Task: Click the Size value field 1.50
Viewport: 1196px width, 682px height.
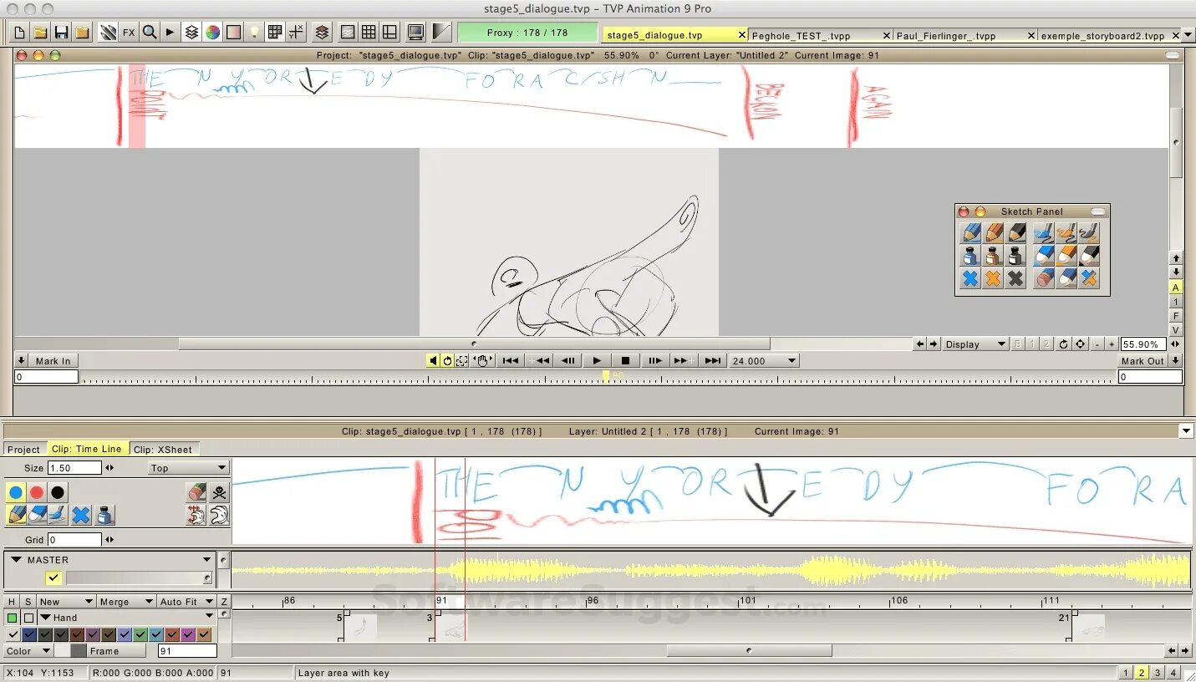Action: pyautogui.click(x=74, y=468)
